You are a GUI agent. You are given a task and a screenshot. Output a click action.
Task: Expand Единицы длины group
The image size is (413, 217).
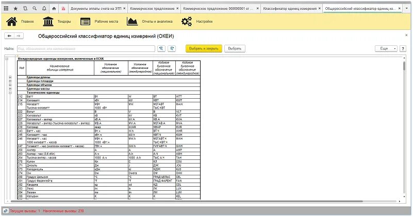pyautogui.click(x=10, y=77)
